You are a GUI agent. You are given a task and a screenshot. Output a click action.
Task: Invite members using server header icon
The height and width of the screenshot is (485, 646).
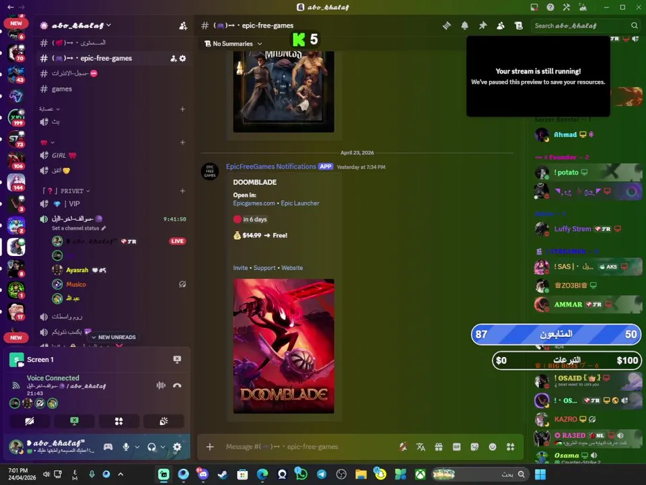click(183, 26)
